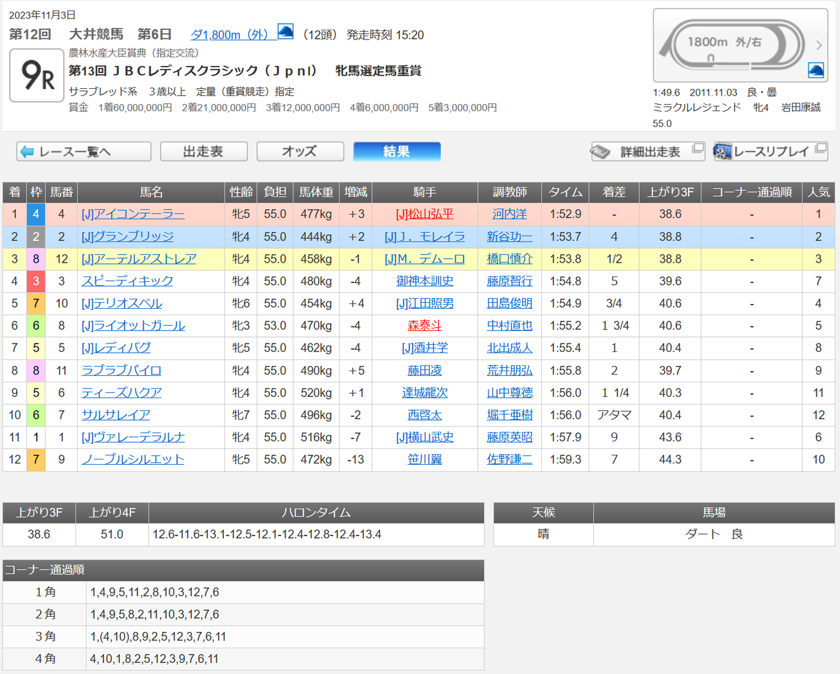Screen dimensions: 840x674
Task: Open horse [J]アーテルアストレア link
Action: (x=139, y=259)
